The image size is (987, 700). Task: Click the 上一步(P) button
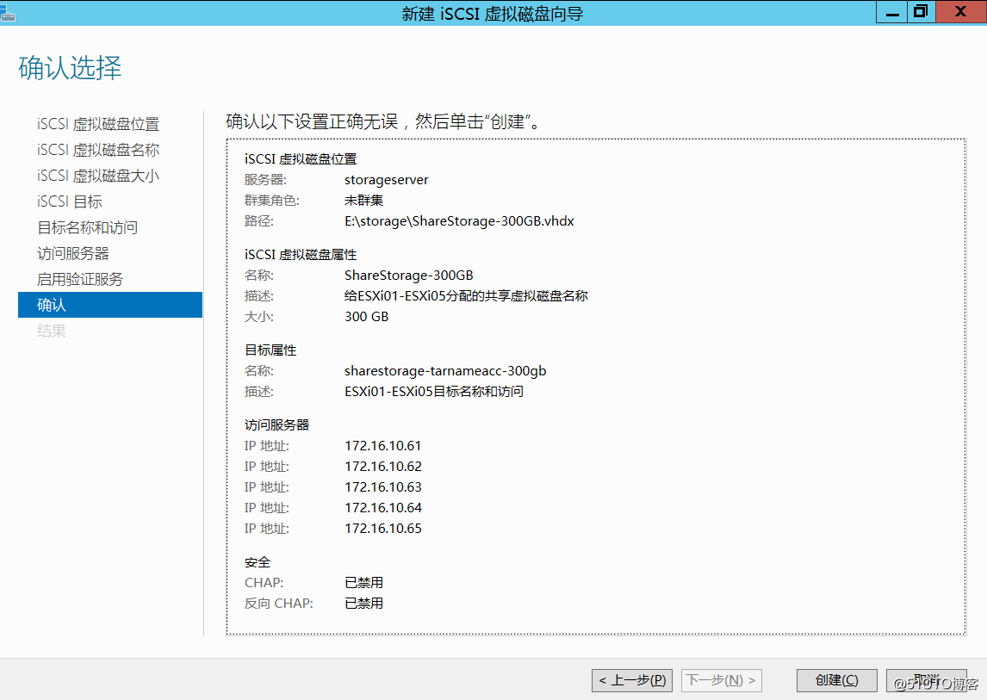[632, 680]
